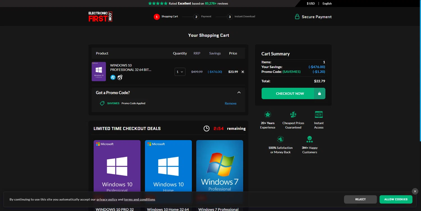Click the Windows 10 Professional cart thumbnail
This screenshot has width=421, height=211.
click(99, 71)
